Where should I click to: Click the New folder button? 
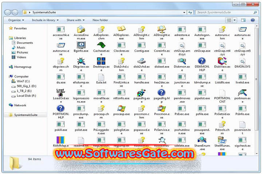(100, 20)
